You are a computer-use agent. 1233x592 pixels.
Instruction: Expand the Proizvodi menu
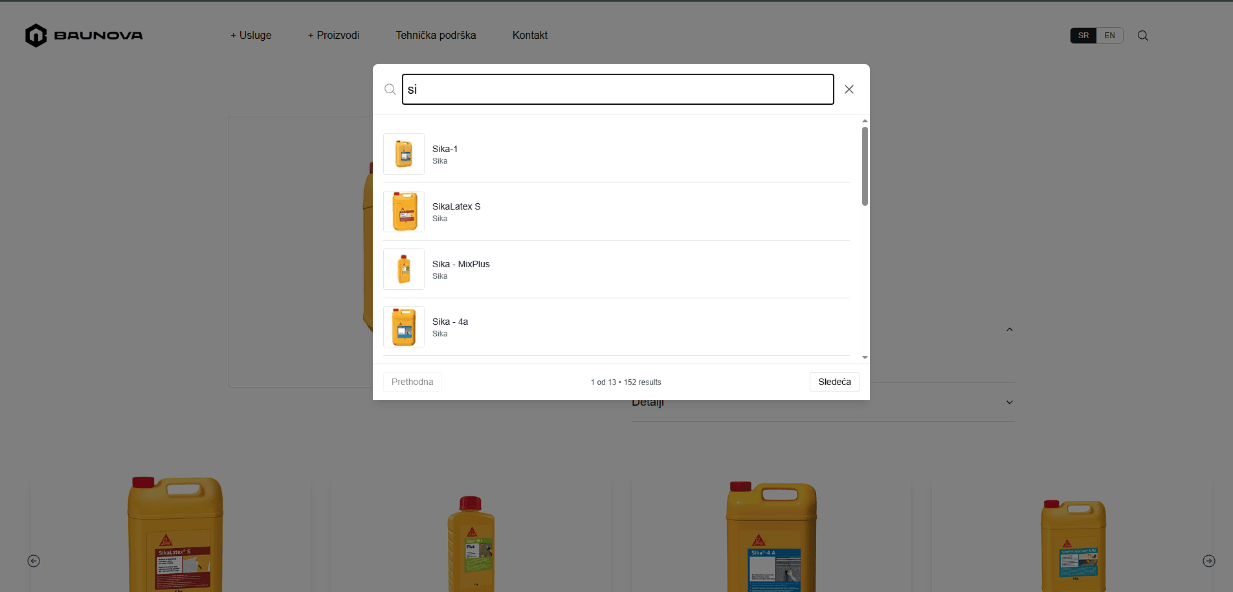tap(334, 36)
